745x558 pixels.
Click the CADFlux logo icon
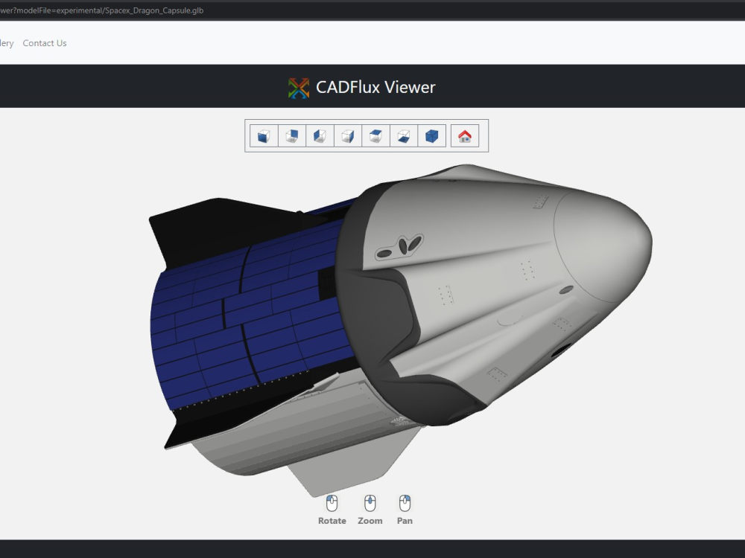click(299, 89)
